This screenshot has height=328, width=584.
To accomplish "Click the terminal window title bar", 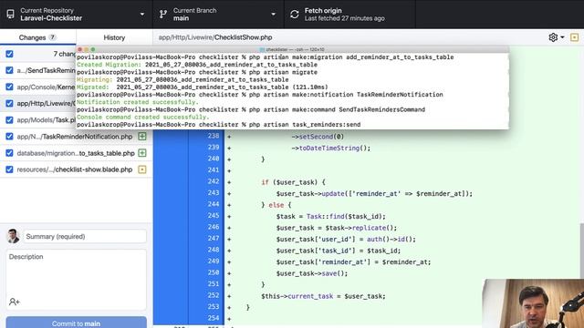I will [x=292, y=49].
